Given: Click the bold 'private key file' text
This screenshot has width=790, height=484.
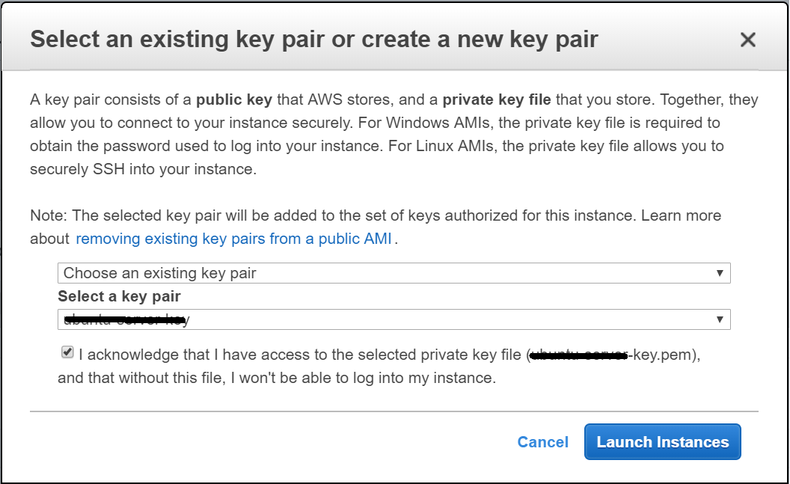Looking at the screenshot, I should [496, 99].
